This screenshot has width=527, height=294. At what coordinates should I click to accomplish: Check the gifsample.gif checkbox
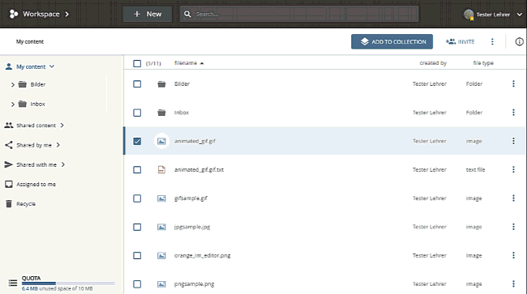[x=137, y=198]
